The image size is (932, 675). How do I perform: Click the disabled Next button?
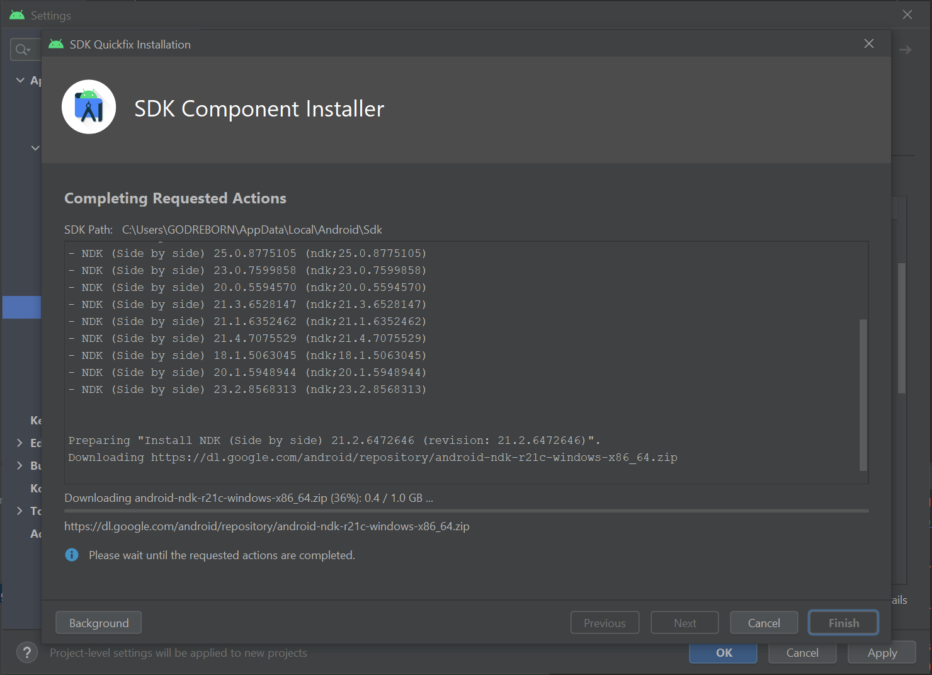685,623
